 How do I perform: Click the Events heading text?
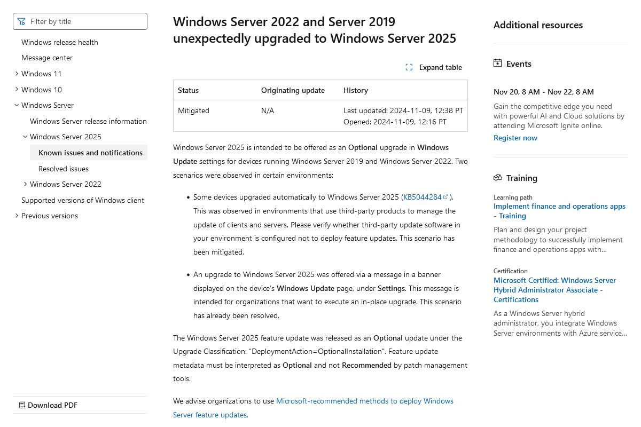point(519,64)
